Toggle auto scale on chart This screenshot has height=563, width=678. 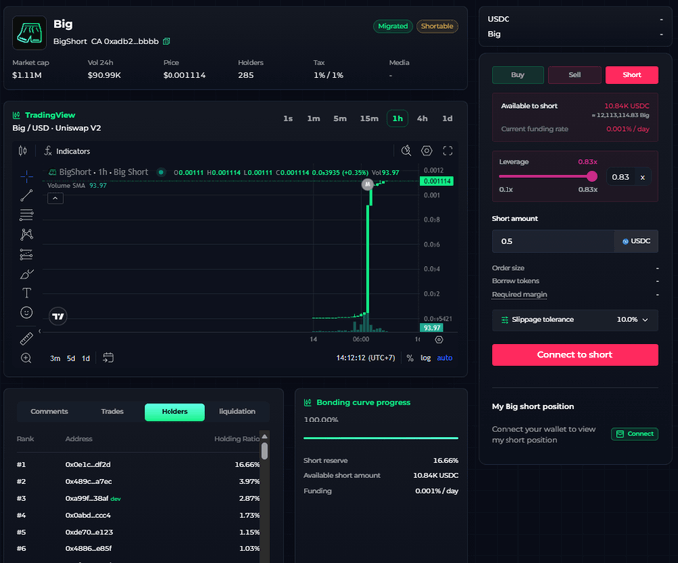point(444,358)
